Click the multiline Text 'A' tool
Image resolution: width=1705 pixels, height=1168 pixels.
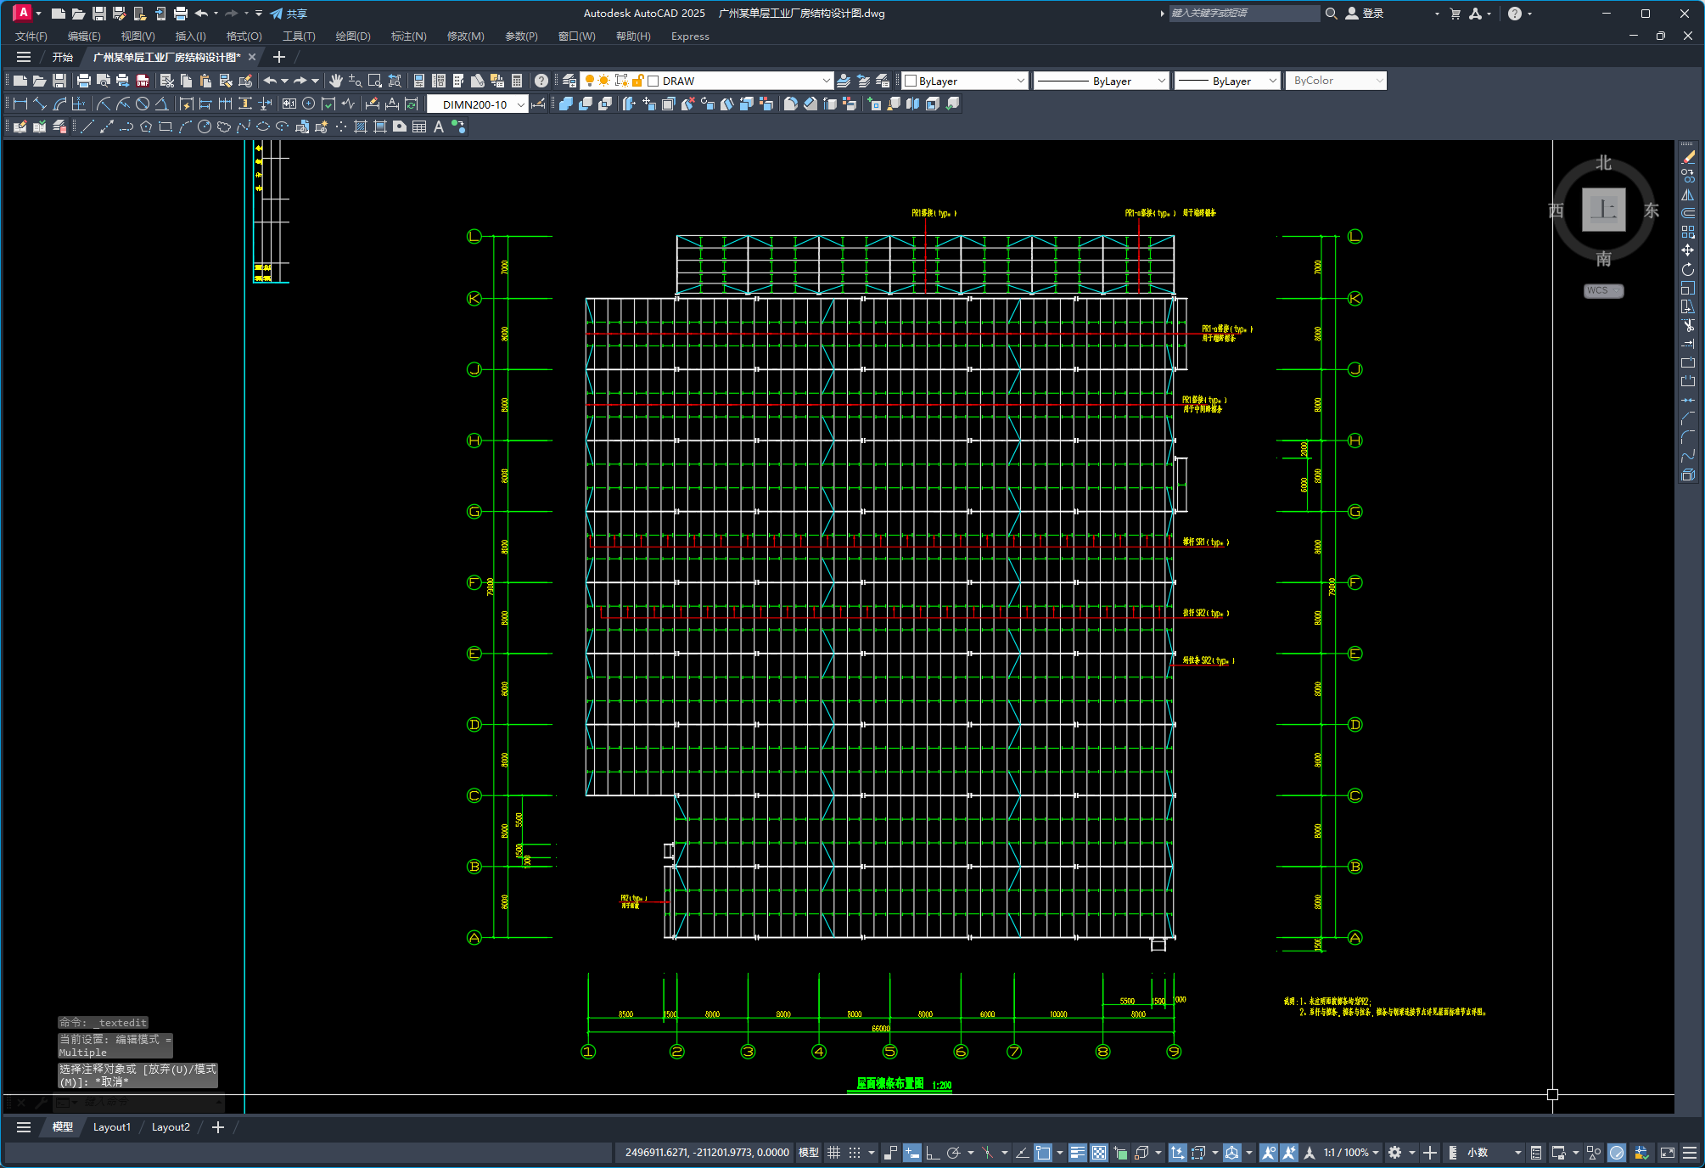click(439, 126)
